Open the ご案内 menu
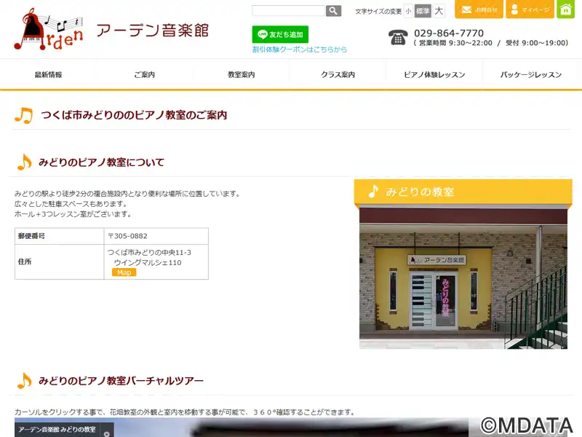Image resolution: width=582 pixels, height=437 pixels. [x=144, y=75]
